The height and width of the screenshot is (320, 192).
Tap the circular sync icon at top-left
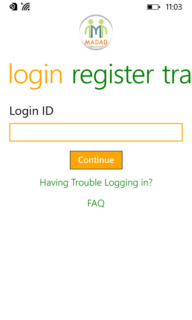[x=13, y=7]
